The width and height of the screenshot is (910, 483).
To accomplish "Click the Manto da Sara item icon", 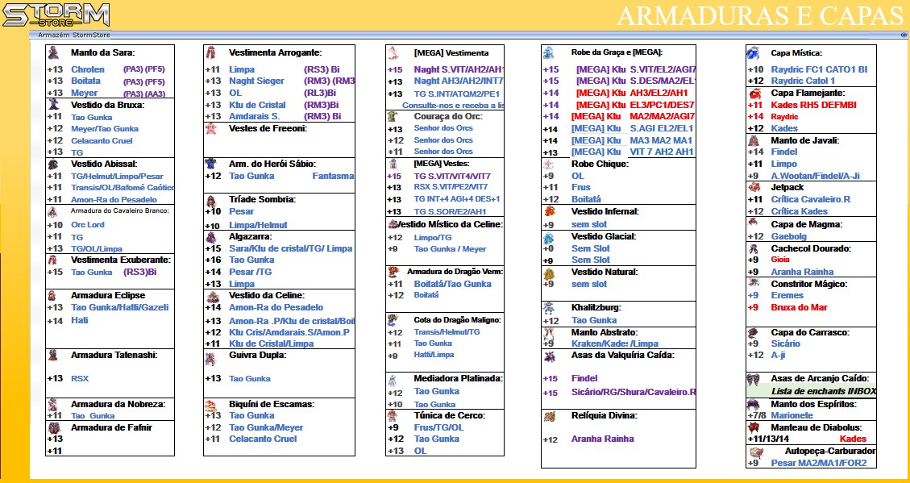I will click(53, 52).
